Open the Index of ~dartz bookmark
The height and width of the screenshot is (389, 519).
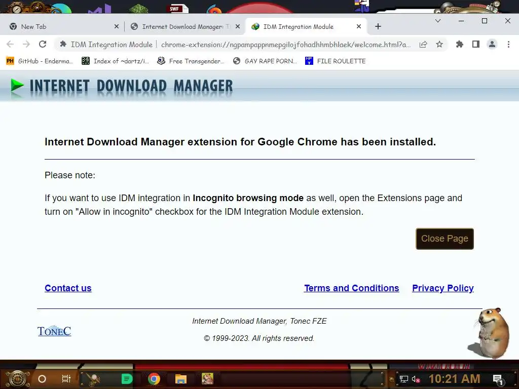pyautogui.click(x=116, y=61)
